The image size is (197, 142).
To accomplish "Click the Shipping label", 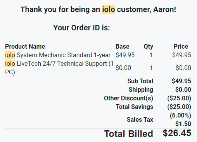I will click(x=141, y=90).
